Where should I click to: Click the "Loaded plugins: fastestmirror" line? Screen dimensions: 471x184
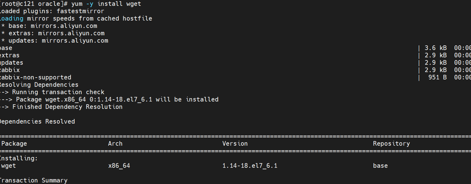click(52, 11)
